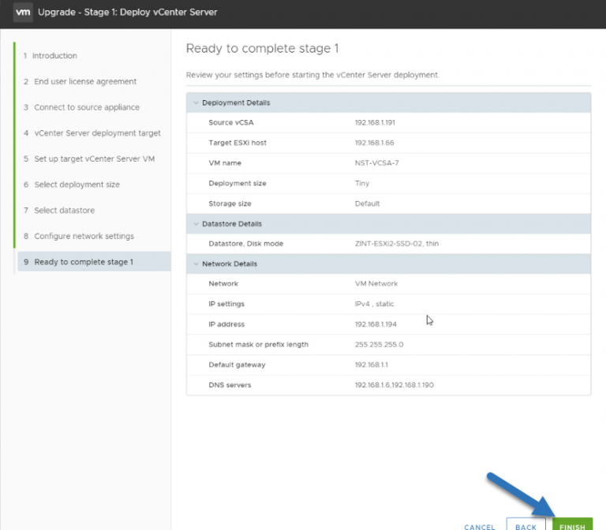Open step 2 End user license agreement
606x530 pixels.
tap(80, 81)
